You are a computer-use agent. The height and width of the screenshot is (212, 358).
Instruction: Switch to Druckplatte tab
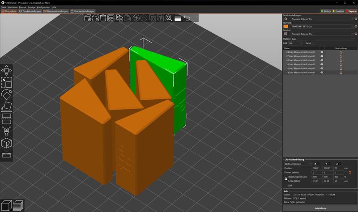pyautogui.click(x=9, y=11)
